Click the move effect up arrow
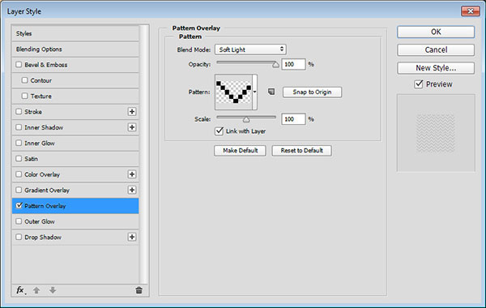This screenshot has height=308, width=486. click(36, 290)
